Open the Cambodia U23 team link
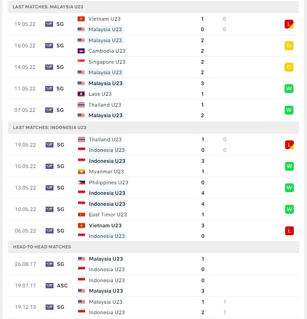307x319 pixels. click(107, 51)
